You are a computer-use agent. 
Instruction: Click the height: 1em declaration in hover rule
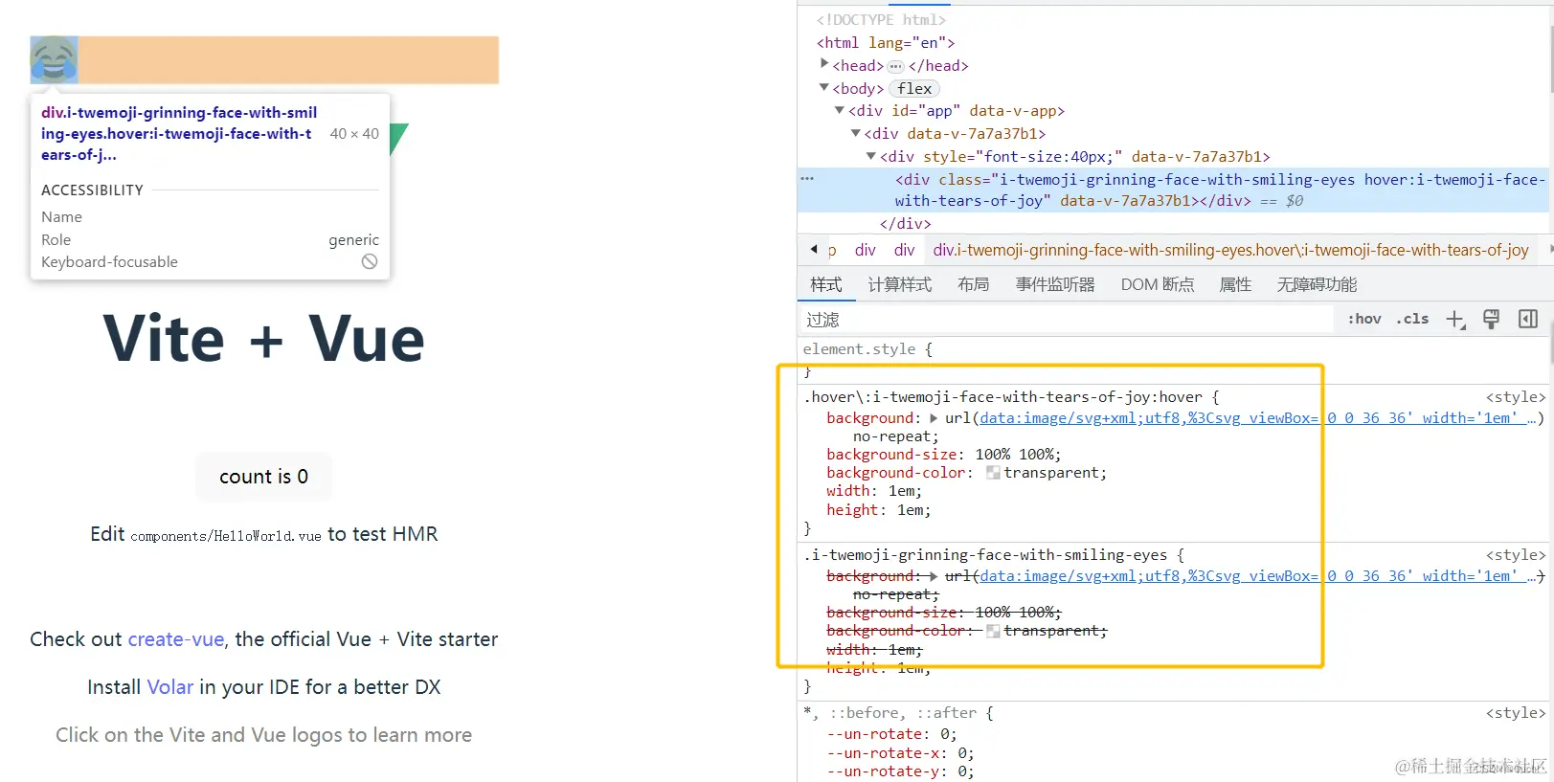point(878,510)
